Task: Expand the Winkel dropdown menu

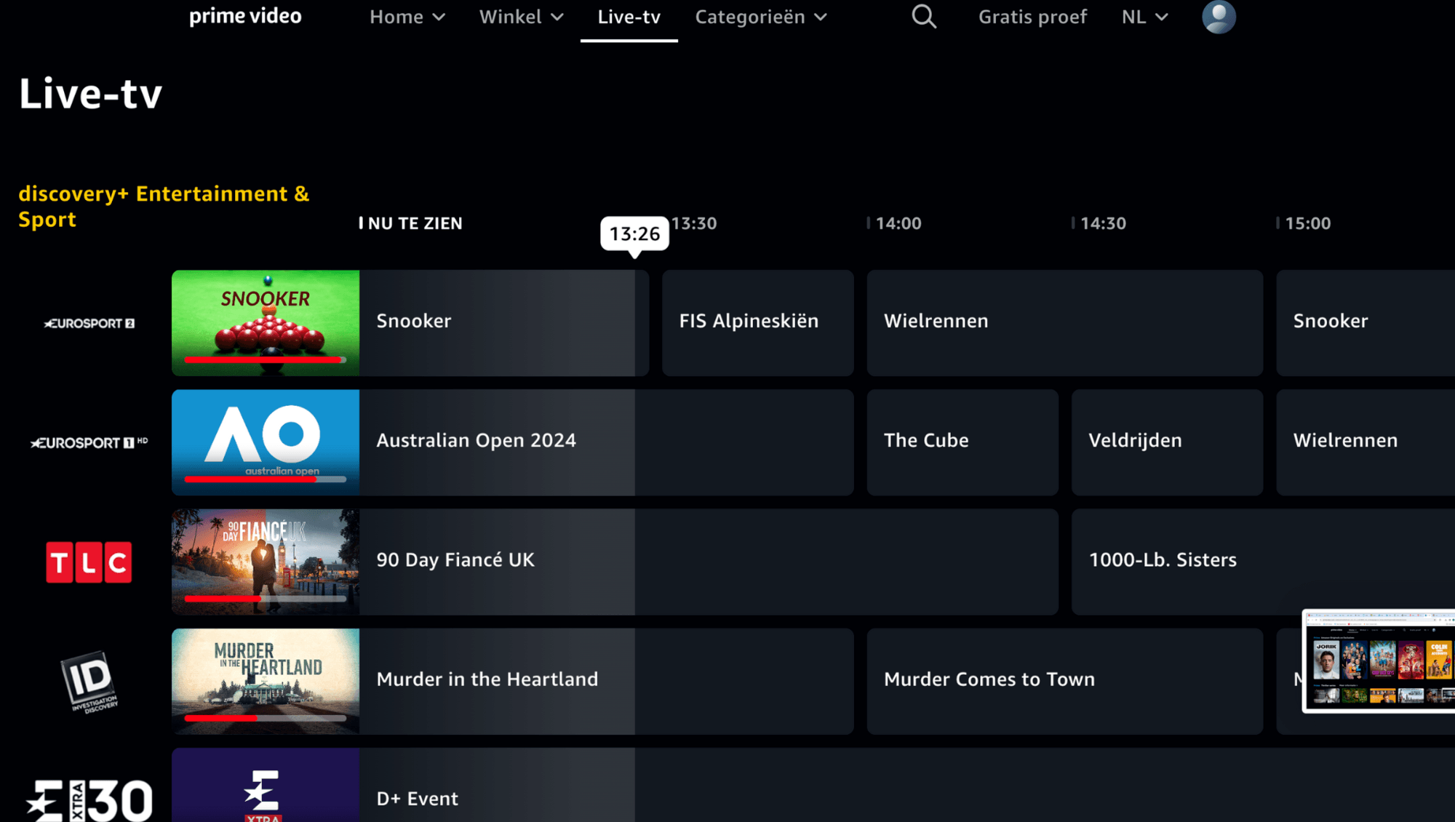Action: tap(521, 17)
